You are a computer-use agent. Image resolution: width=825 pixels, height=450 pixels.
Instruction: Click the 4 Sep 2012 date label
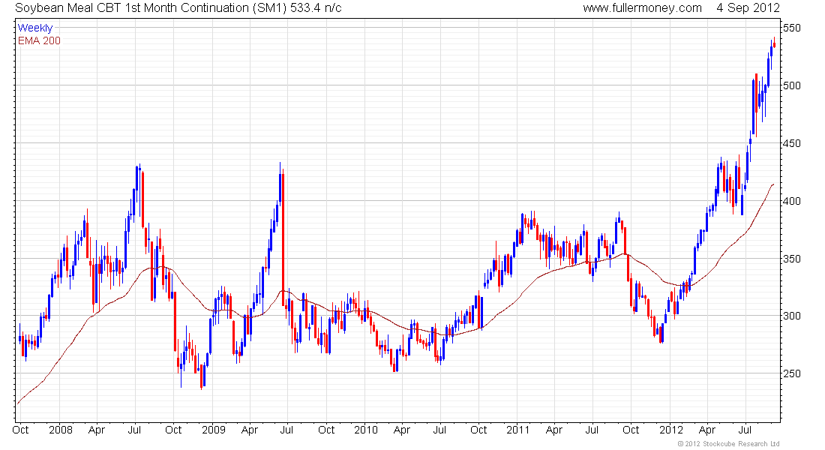(748, 8)
